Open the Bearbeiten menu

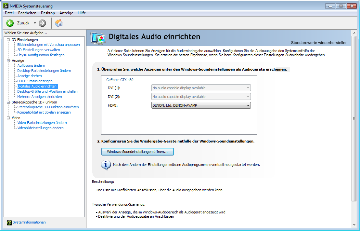coord(27,13)
